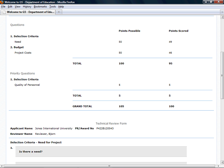Click the vertical scrollbar thumb
This screenshot has width=224, height=168.
click(222, 75)
